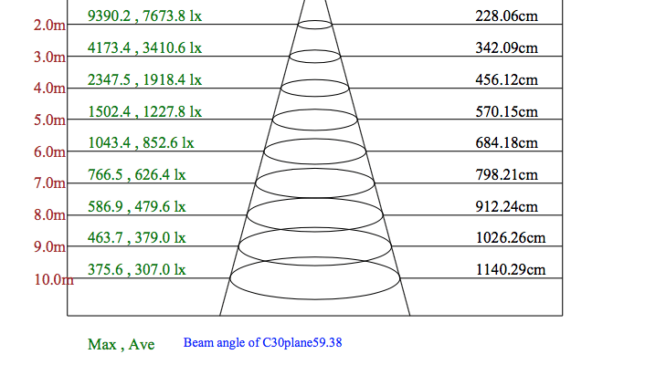Select the largest beam ellipse at 10.0m
645x365 pixels.
[314, 294]
